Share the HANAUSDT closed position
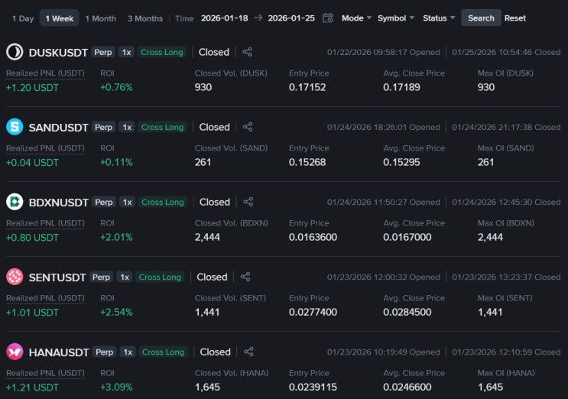This screenshot has width=568, height=399. pyautogui.click(x=248, y=352)
